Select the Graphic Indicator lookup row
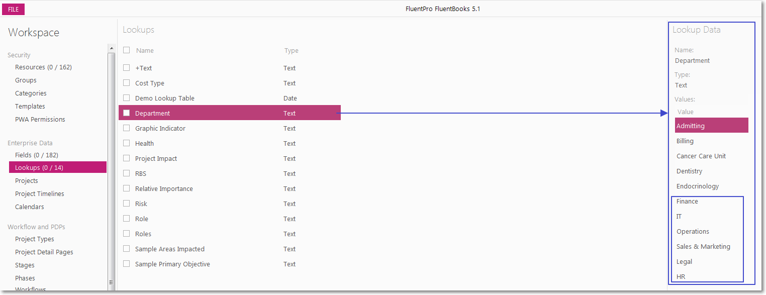 230,128
